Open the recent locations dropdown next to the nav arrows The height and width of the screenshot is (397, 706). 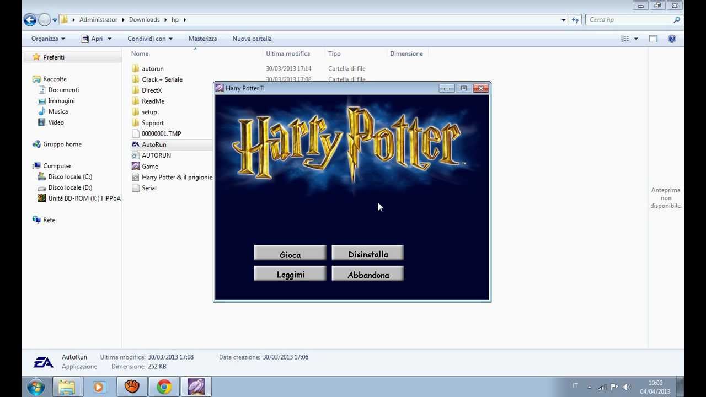pos(55,20)
